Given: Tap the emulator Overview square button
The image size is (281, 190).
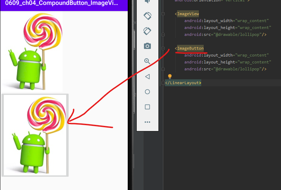Looking at the screenshot, I should coord(147,107).
